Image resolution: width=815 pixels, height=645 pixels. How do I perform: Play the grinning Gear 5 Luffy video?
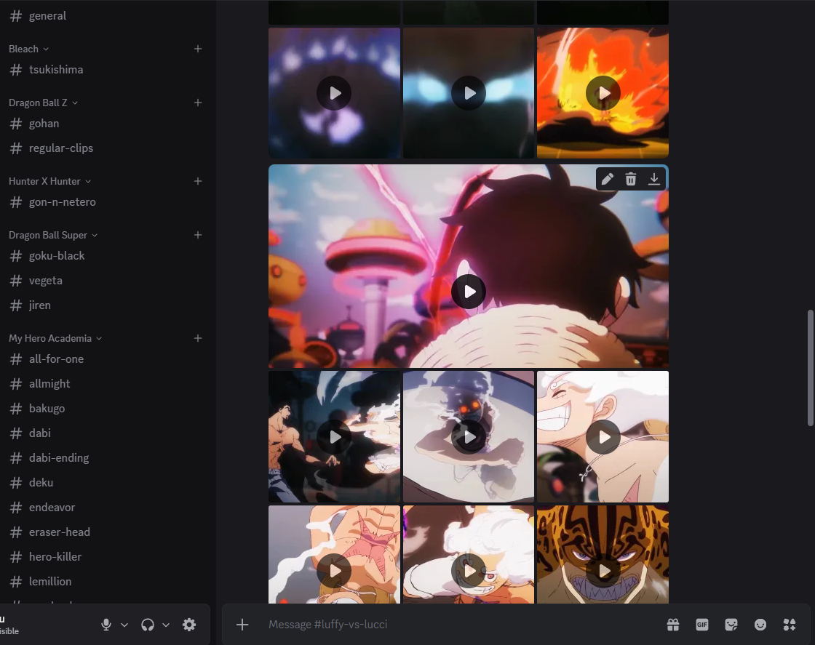[x=603, y=437]
